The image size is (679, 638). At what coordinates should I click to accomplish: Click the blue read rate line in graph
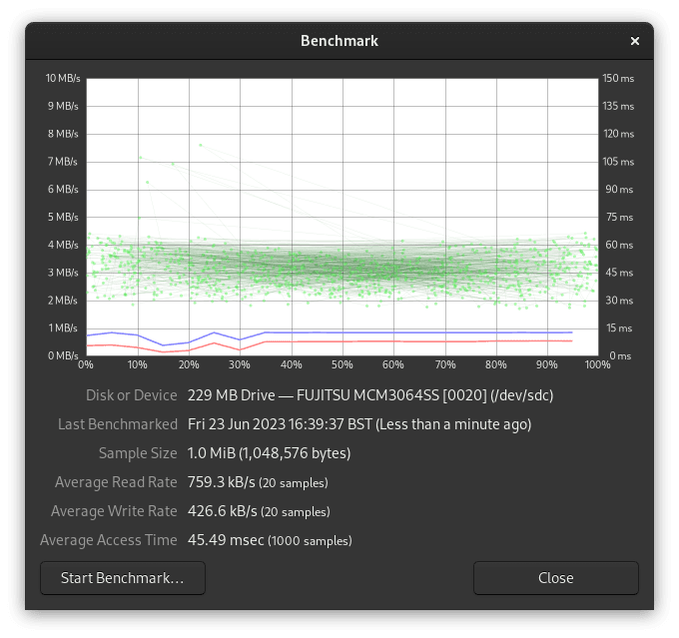pyautogui.click(x=419, y=331)
